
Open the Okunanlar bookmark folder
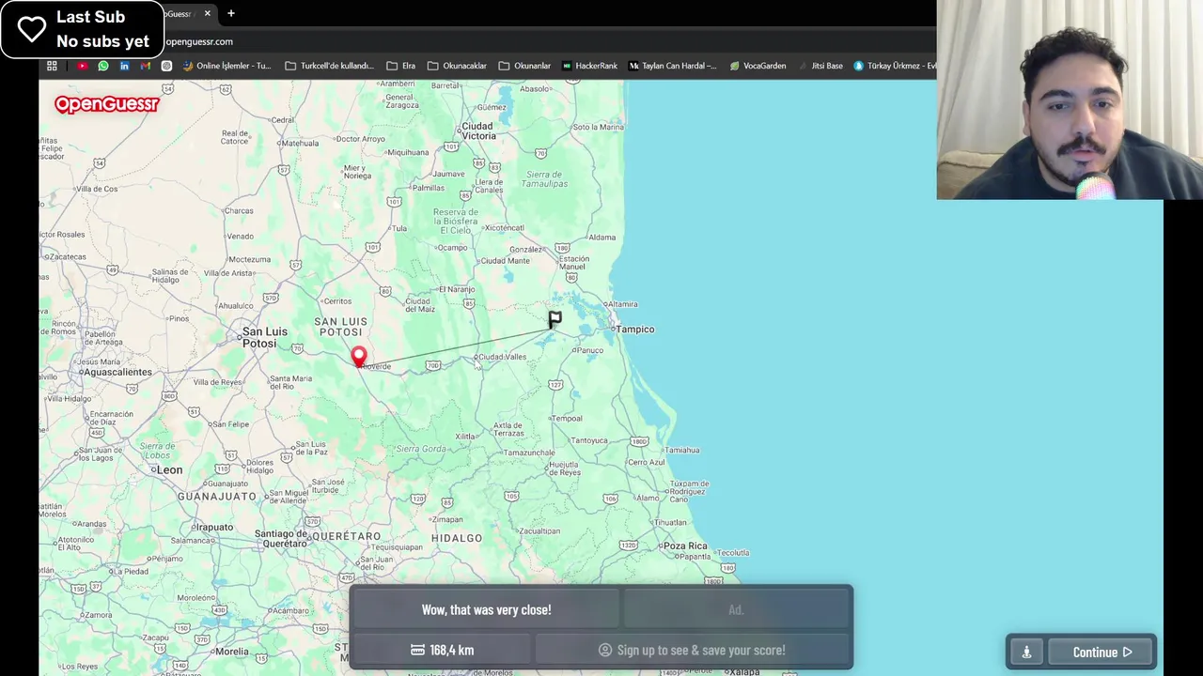click(524, 66)
